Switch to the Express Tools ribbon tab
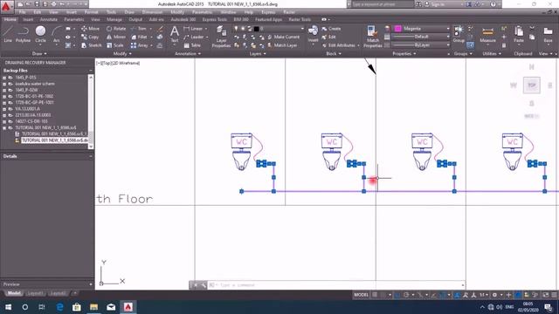The image size is (559, 314). pos(215,19)
